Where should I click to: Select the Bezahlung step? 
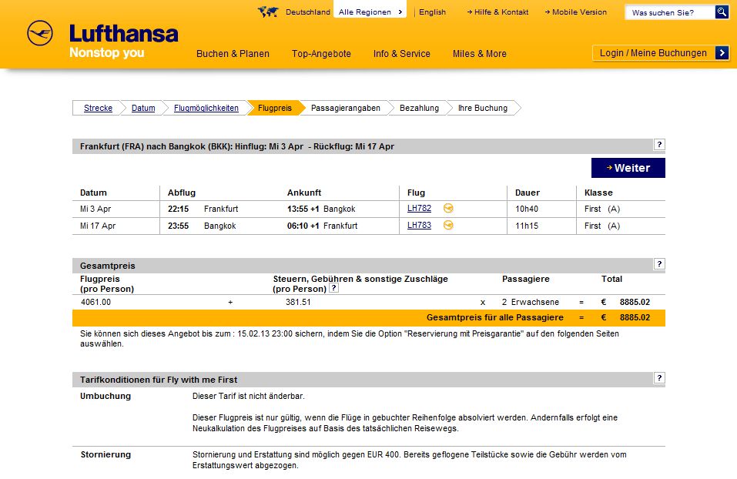pyautogui.click(x=419, y=108)
